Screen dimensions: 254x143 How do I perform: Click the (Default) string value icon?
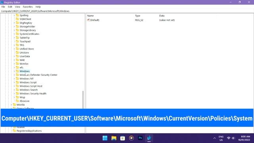89,20
